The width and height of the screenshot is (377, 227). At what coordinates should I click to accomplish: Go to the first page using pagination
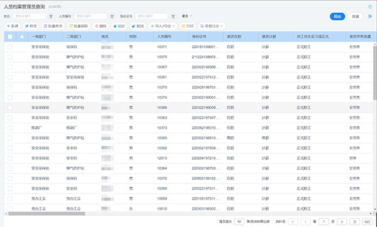[x=293, y=221]
